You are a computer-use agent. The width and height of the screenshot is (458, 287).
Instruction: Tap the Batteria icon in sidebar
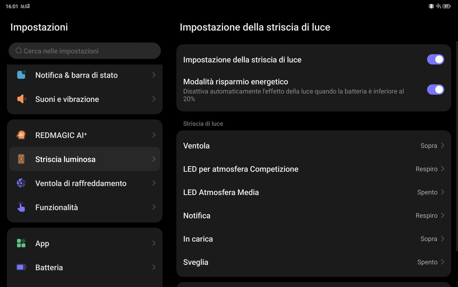21,267
